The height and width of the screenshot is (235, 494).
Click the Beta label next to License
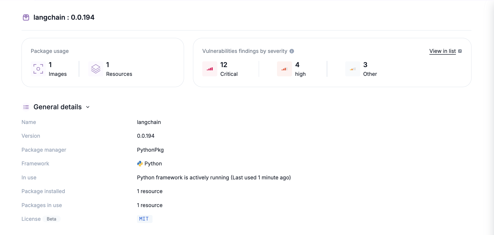pyautogui.click(x=51, y=219)
